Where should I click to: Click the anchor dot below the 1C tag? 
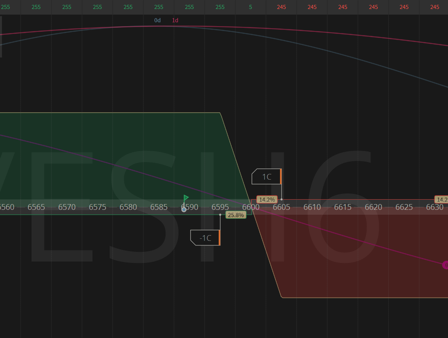point(281,199)
